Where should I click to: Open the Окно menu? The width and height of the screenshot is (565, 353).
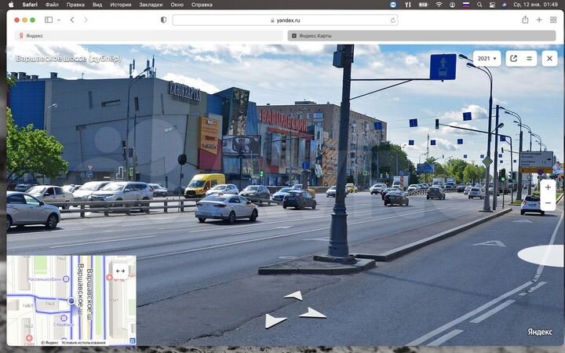177,5
